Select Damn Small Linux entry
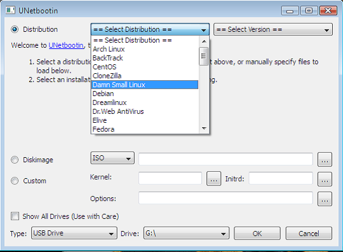The width and height of the screenshot is (343, 252). click(145, 85)
